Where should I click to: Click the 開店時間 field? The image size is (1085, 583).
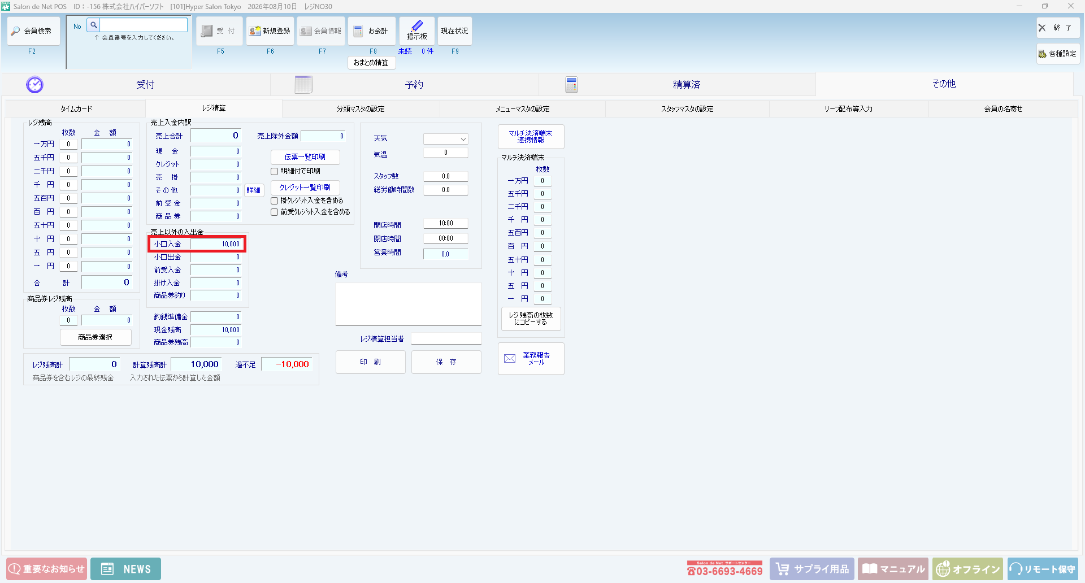coord(446,223)
